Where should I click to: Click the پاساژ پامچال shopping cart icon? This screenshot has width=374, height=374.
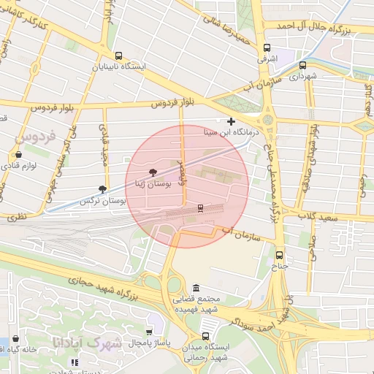click(149, 332)
